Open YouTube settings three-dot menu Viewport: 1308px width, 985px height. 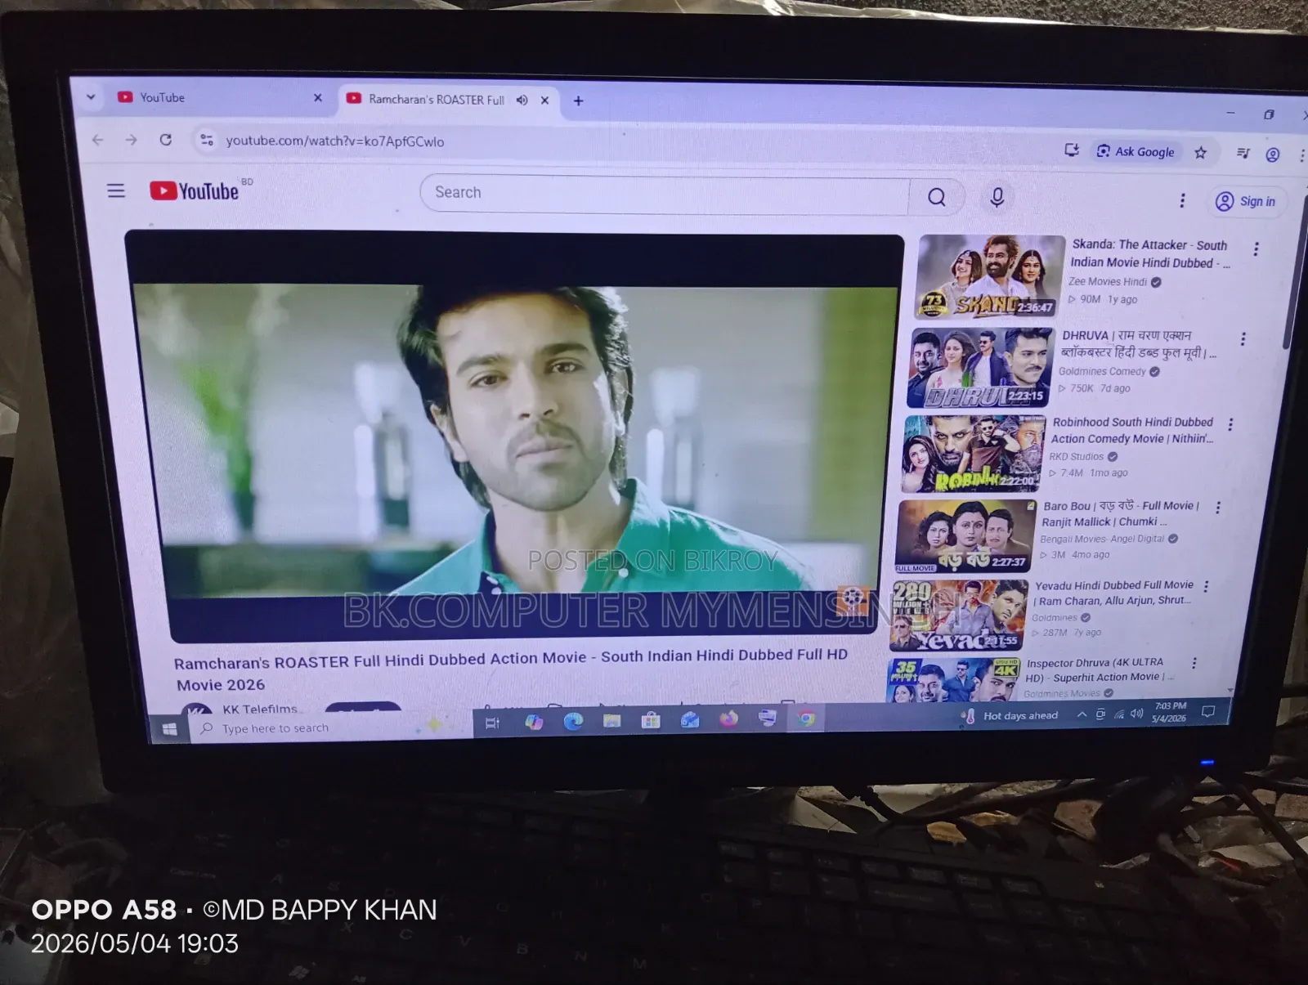coord(1182,200)
